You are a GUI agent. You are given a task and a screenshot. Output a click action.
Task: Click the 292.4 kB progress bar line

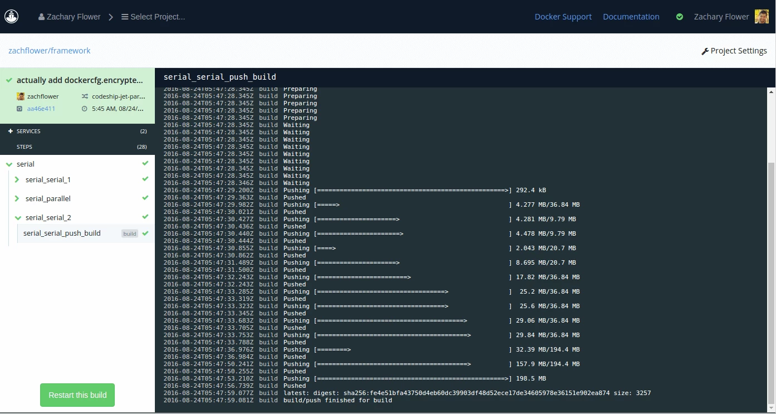[x=355, y=190]
